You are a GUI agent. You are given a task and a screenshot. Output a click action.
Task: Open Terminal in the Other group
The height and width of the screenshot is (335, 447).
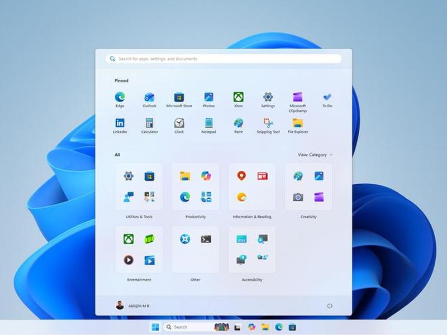[206, 239]
